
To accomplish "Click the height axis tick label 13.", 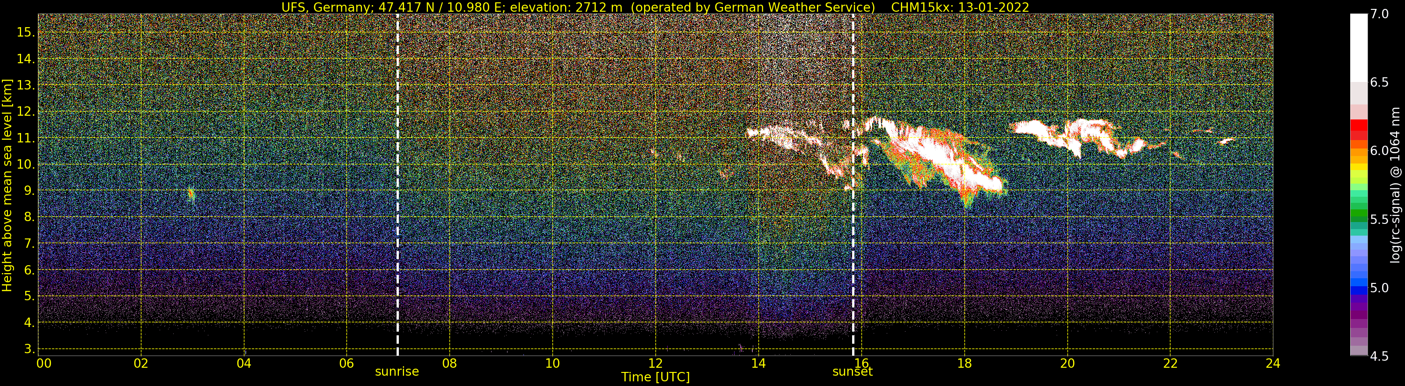I will pyautogui.click(x=26, y=85).
